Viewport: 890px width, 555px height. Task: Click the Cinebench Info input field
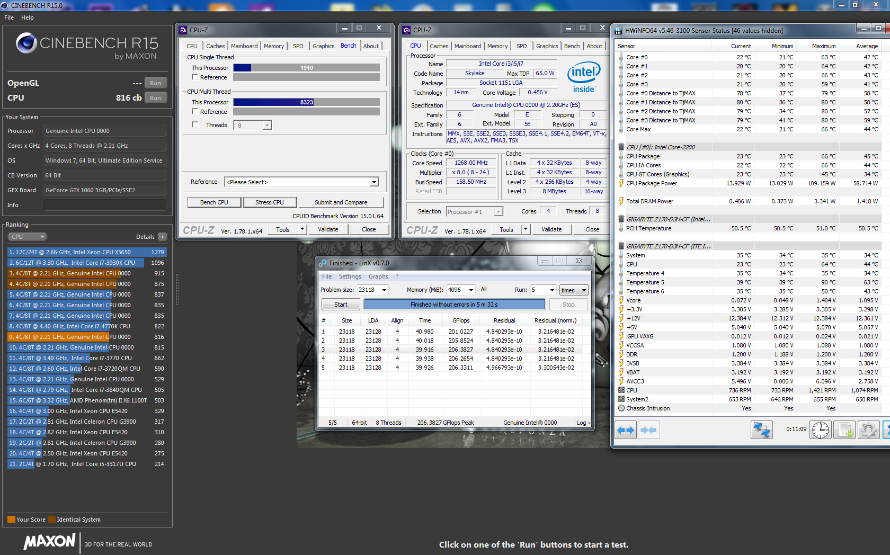point(105,205)
